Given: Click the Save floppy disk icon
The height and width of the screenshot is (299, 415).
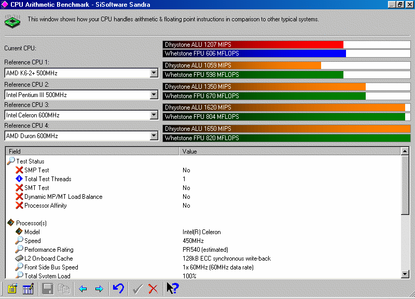Looking at the screenshot, I should [48, 289].
